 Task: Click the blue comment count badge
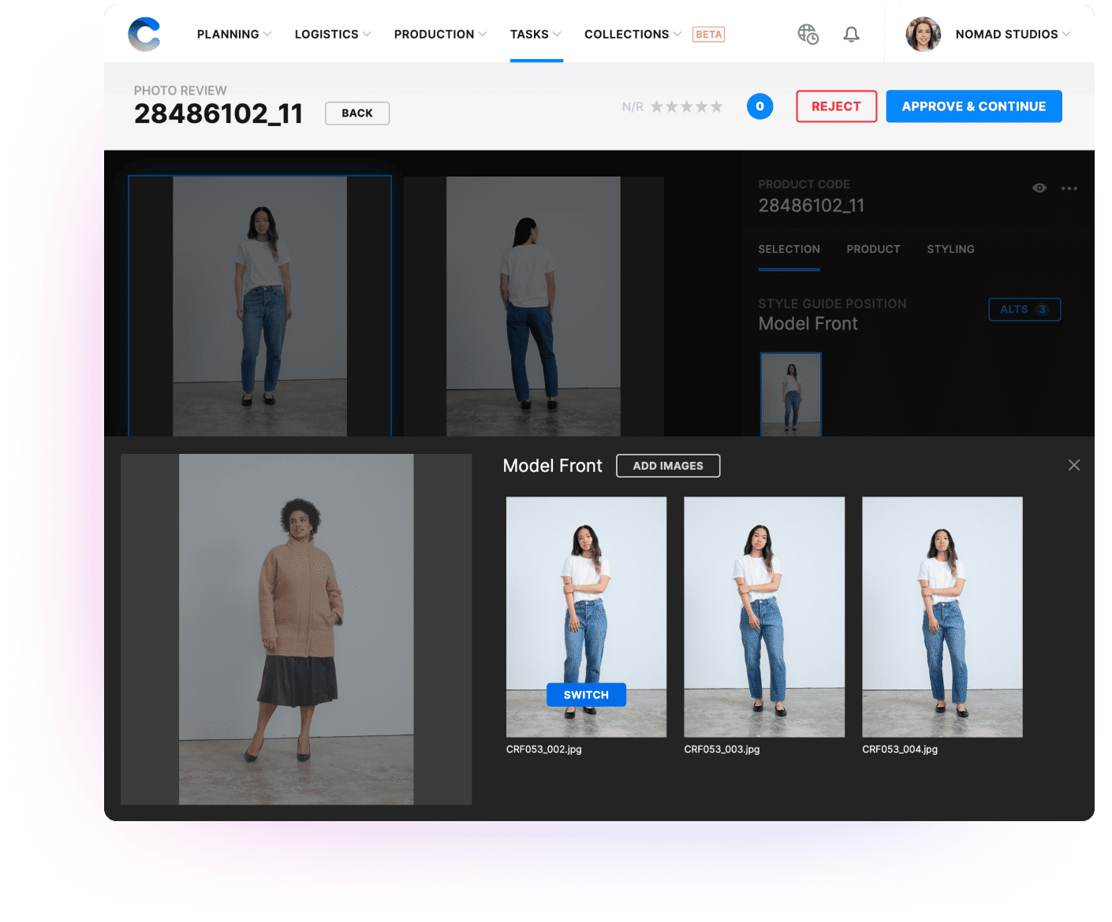pyautogui.click(x=759, y=106)
